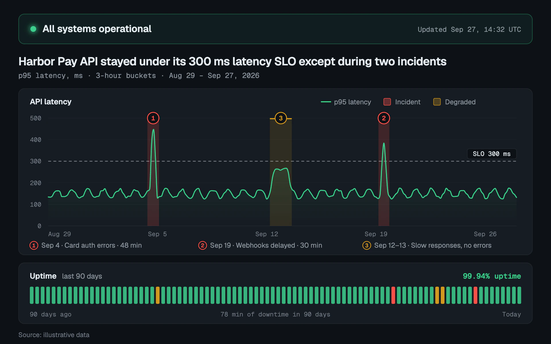Click the Updated Sep 27, 14:32 UTC timestamp
Screen dimensions: 551x344
[469, 30]
